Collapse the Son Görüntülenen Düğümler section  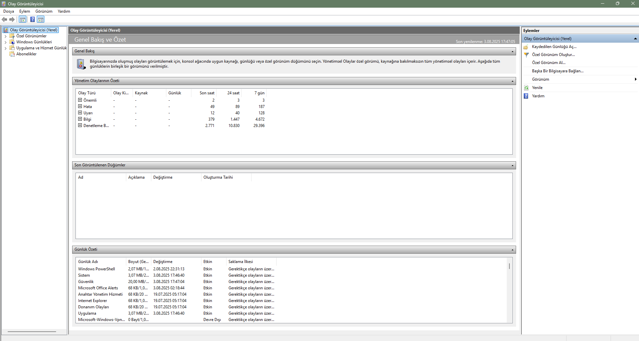(x=512, y=165)
